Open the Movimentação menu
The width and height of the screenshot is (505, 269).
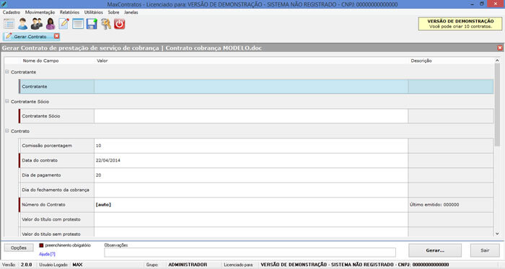40,12
